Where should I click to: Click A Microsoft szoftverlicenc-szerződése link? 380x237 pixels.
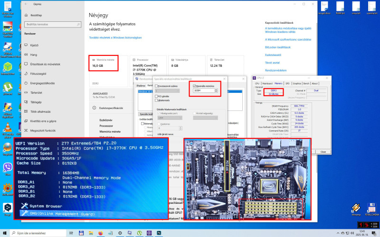[x=288, y=40]
